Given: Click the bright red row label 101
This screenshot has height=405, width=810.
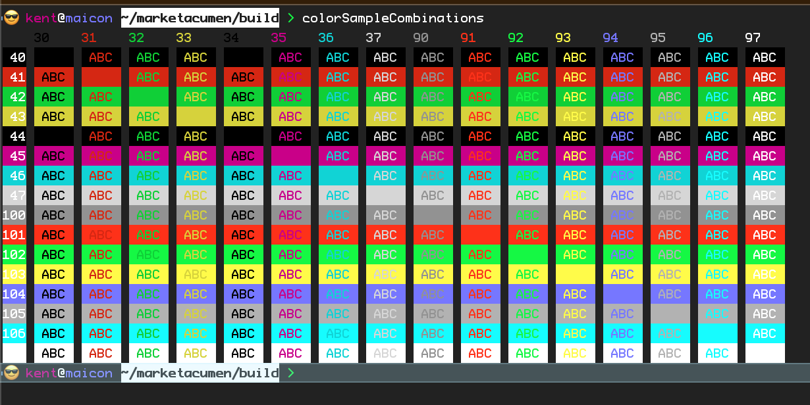Looking at the screenshot, I should (x=14, y=235).
